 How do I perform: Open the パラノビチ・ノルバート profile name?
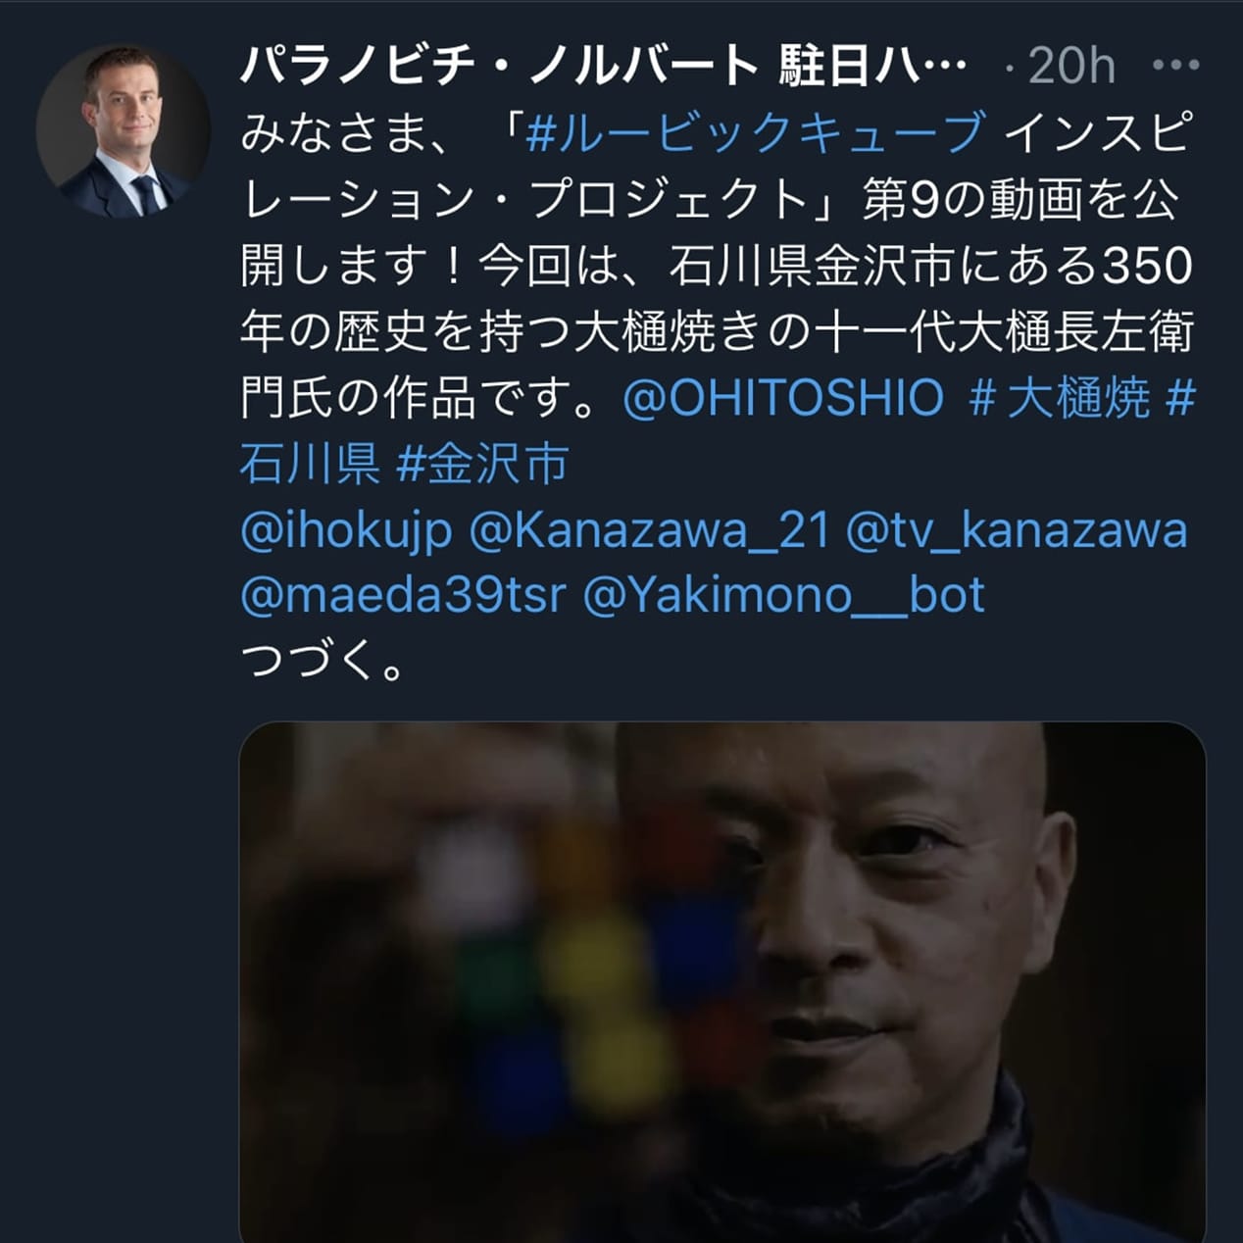[500, 67]
